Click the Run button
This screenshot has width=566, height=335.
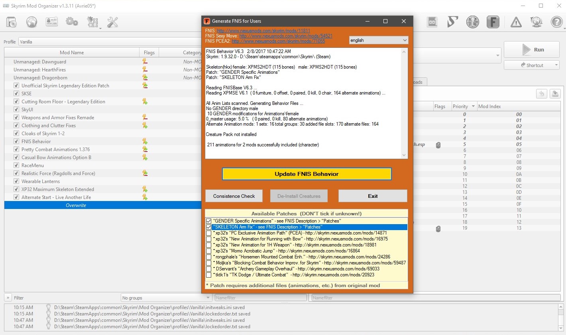pyautogui.click(x=533, y=50)
